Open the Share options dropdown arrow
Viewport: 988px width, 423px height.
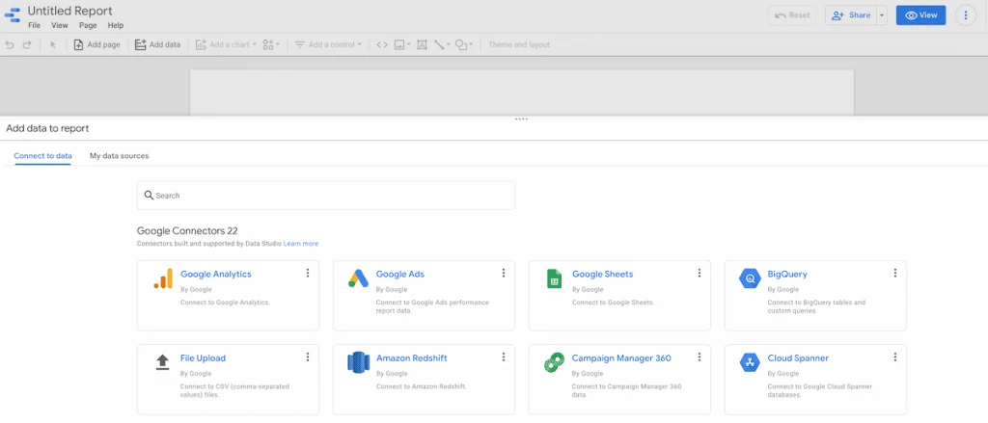pos(882,15)
